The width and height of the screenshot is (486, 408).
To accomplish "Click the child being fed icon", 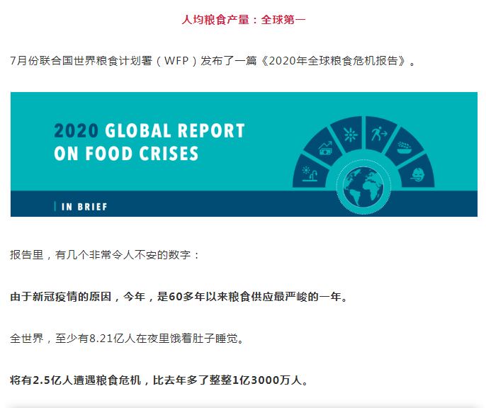I will pos(417,174).
